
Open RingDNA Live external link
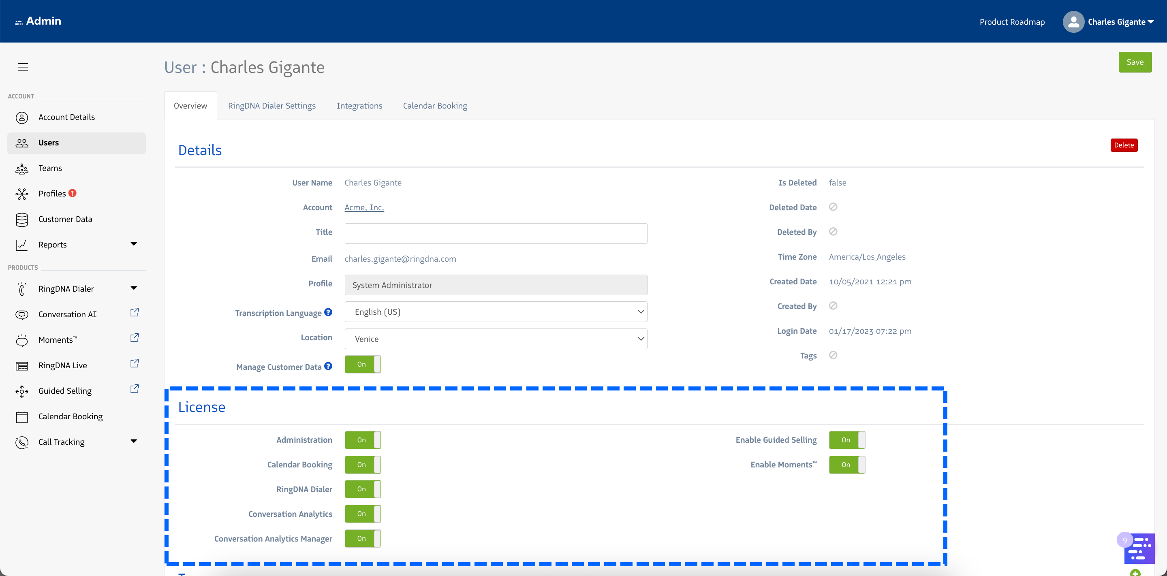pos(134,363)
